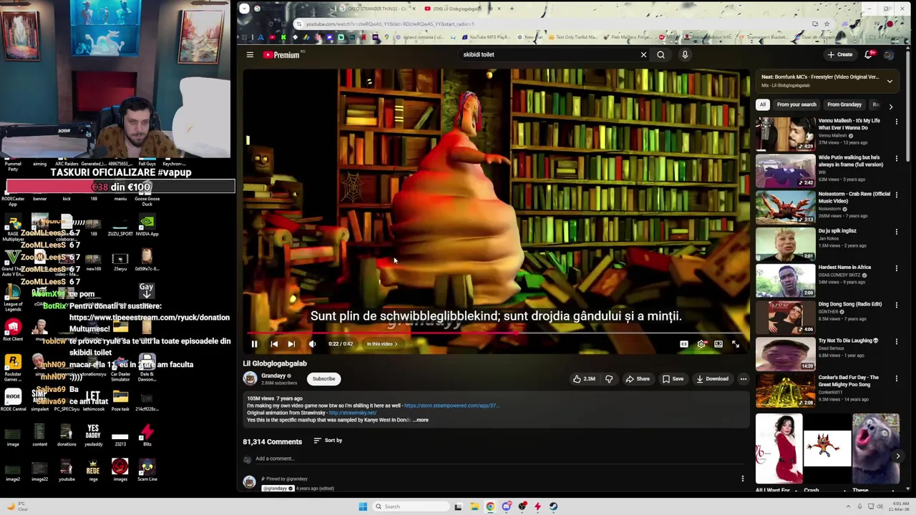This screenshot has height=515, width=916.
Task: Open Noisestorm Crab Rave video
Action: [854, 197]
